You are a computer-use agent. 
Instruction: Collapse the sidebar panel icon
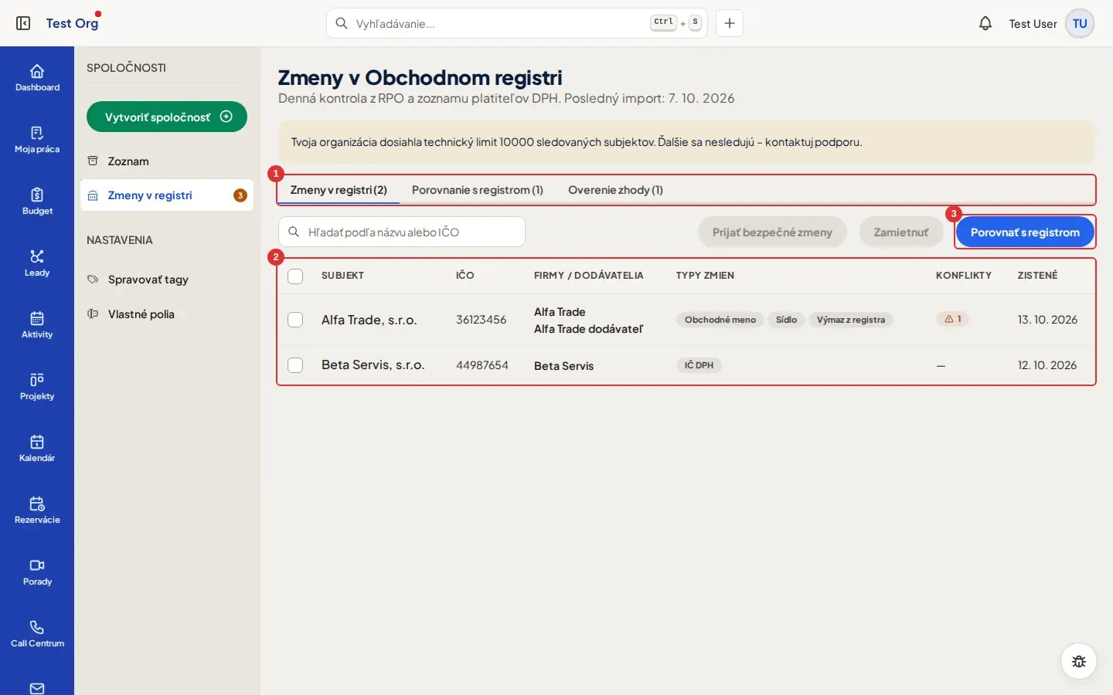[x=23, y=24]
